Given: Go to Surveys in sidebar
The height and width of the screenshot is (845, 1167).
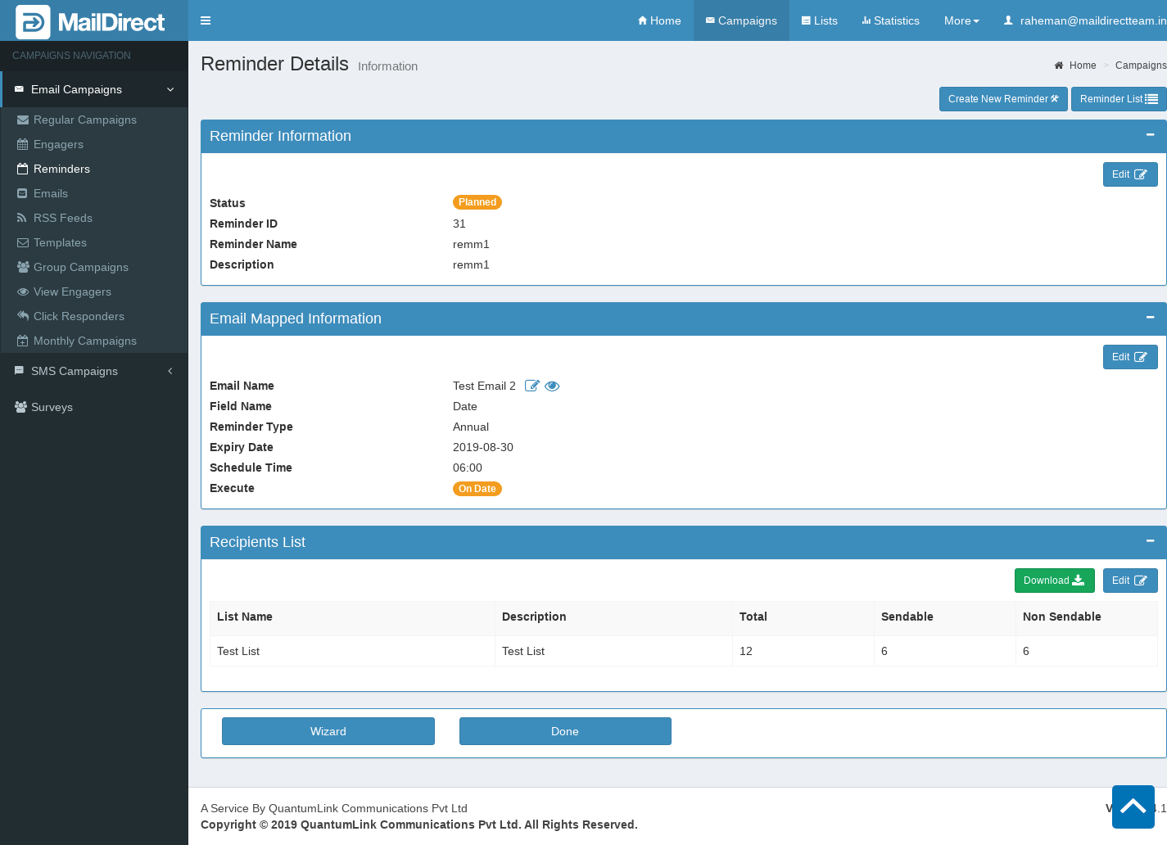Looking at the screenshot, I should coord(52,407).
